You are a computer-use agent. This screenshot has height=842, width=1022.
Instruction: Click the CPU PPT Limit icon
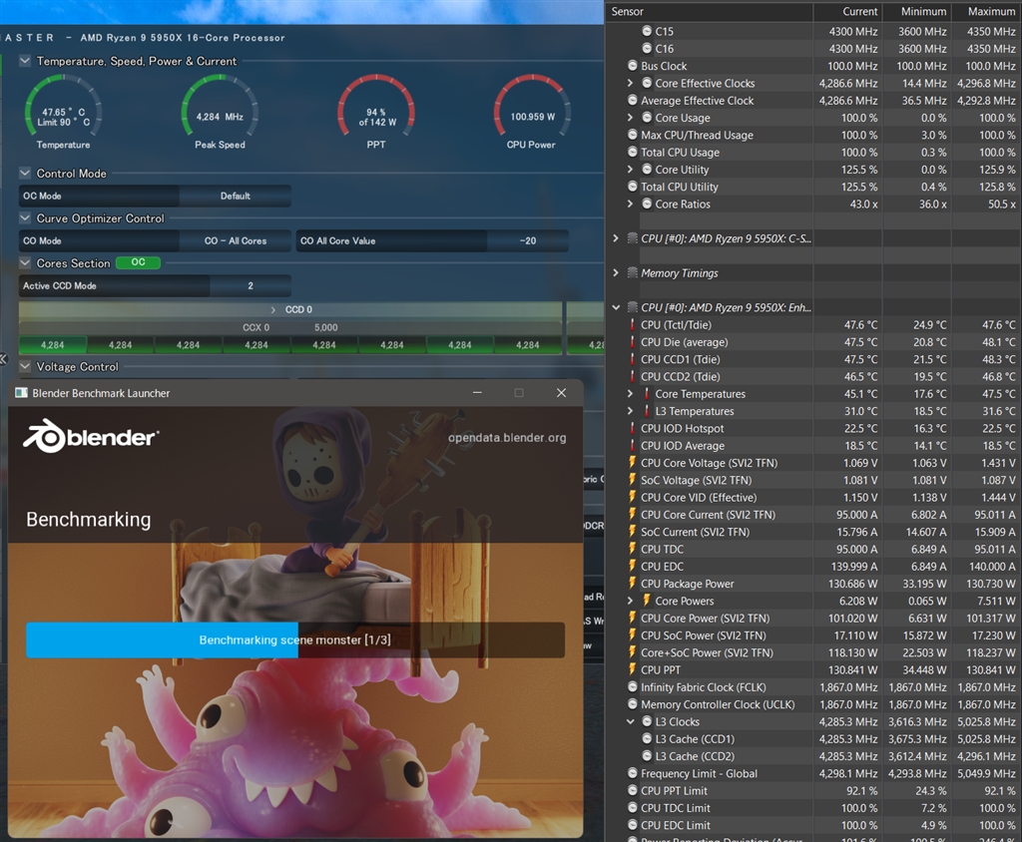click(632, 790)
